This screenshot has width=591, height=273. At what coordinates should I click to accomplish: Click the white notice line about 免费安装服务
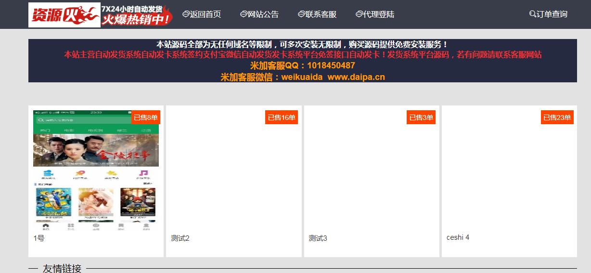coord(302,44)
